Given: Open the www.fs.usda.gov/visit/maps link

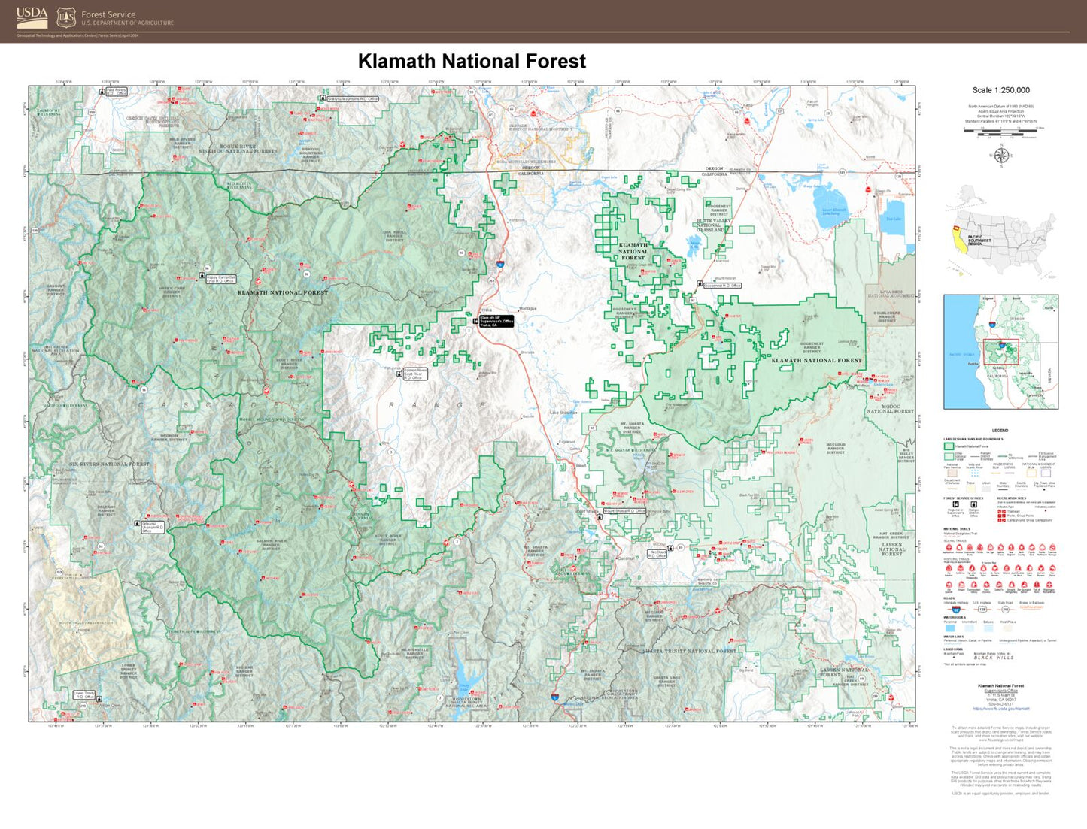Looking at the screenshot, I should (x=1000, y=740).
